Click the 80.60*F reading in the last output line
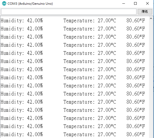154x138 pixels. (136, 134)
